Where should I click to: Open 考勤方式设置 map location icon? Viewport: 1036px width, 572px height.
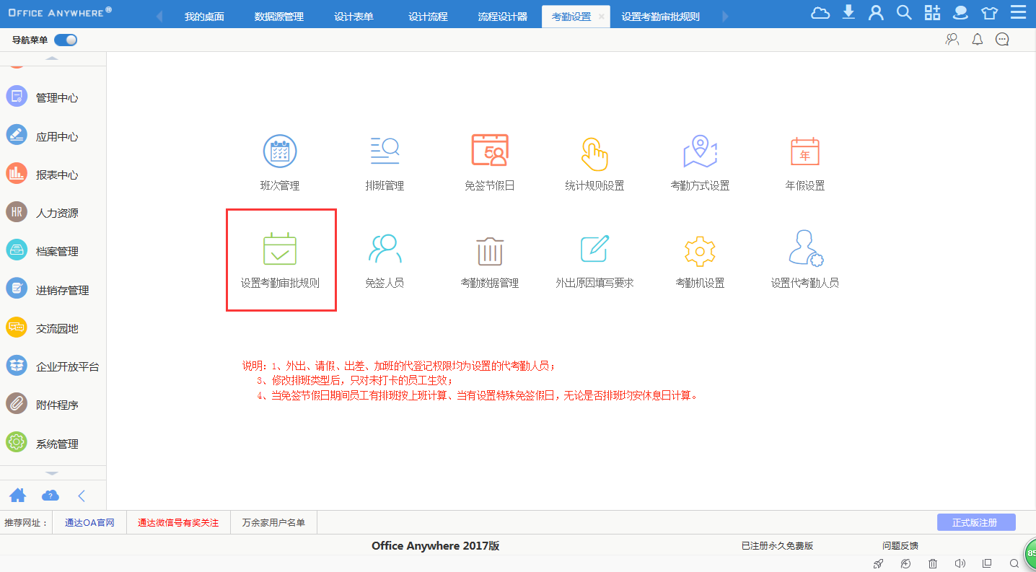699,151
